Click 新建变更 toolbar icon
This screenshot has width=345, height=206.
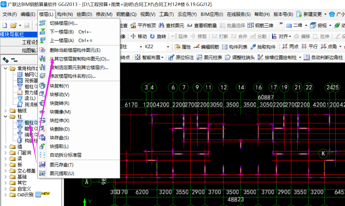[x=299, y=14]
